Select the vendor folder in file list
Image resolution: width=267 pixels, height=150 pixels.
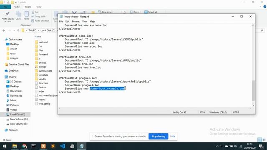coord(40,79)
